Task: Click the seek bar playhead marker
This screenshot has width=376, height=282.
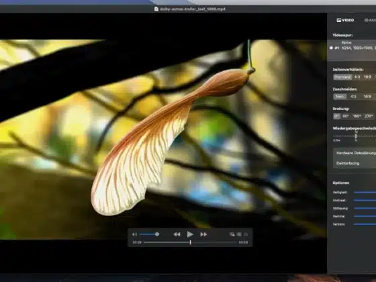Action: [x=190, y=242]
